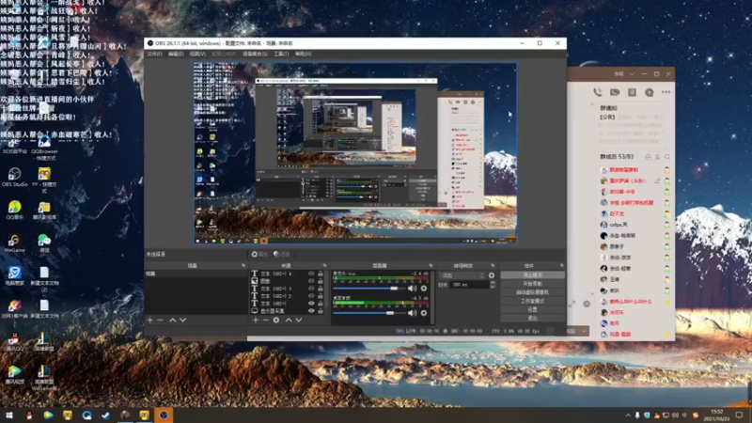Start a video call in QQ window
The width and height of the screenshot is (752, 423).
pos(615,92)
